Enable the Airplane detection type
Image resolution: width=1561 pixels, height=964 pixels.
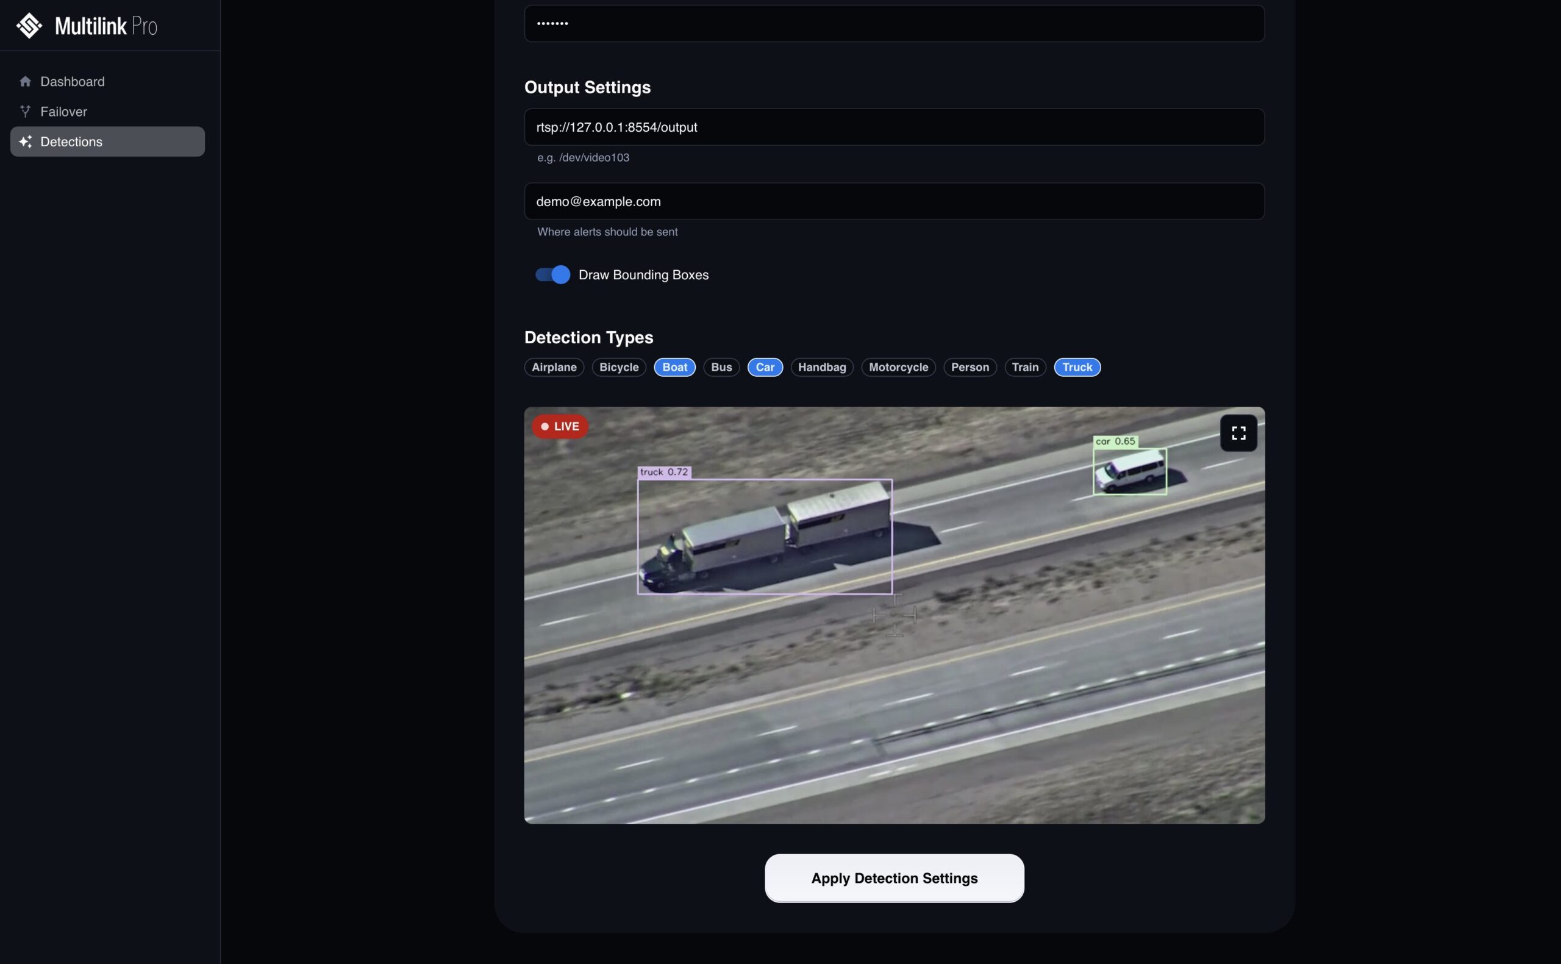point(554,367)
